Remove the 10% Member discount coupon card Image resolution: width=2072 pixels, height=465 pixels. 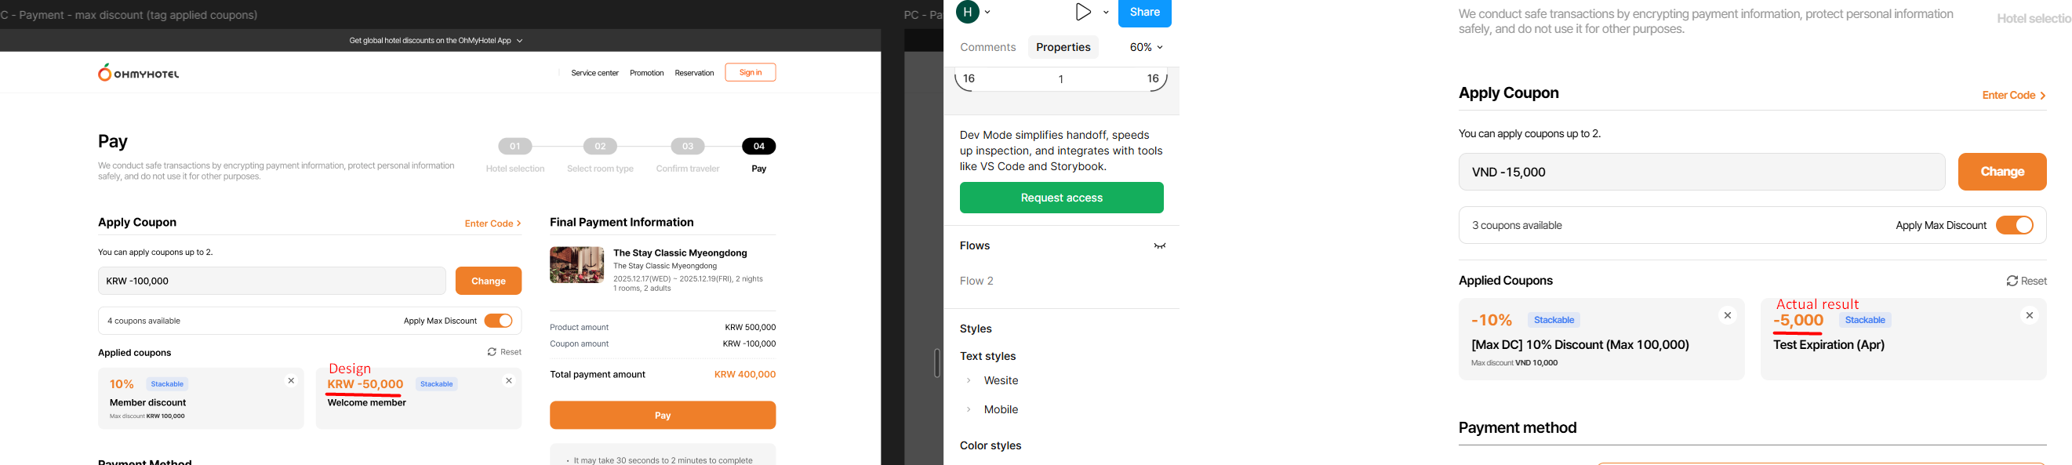[x=291, y=381]
